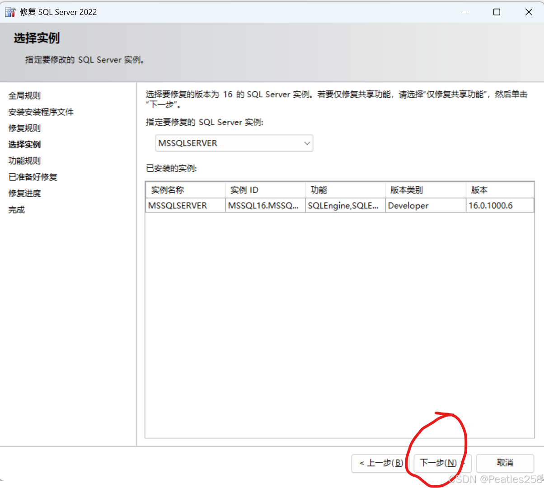
Task: Cancel the repair with 取消 button
Action: (505, 463)
